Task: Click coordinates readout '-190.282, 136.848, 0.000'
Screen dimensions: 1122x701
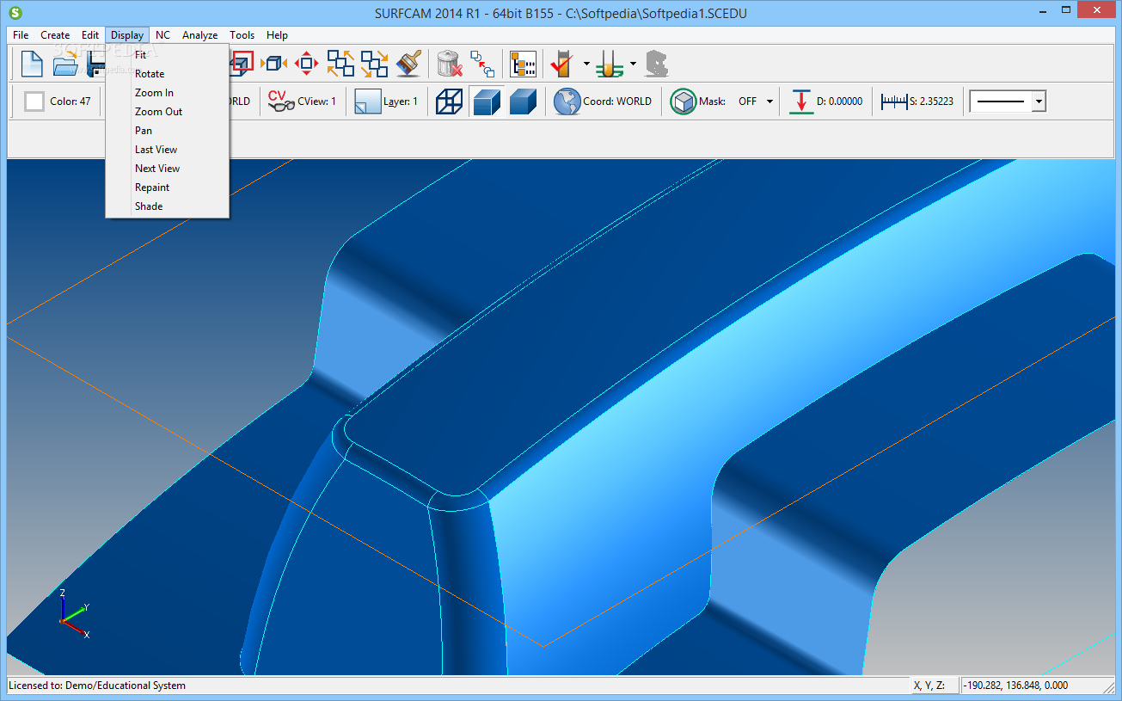Action: click(1018, 686)
